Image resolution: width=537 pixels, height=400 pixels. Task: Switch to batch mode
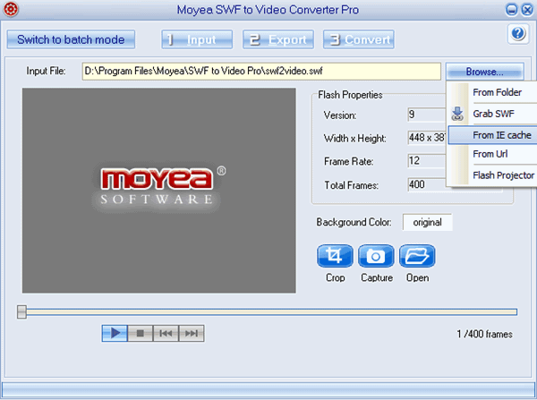(x=71, y=39)
